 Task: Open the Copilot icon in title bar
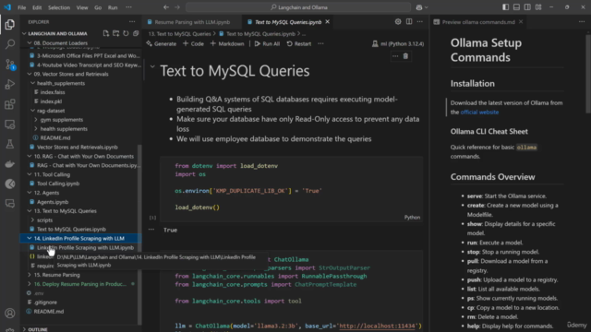419,7
